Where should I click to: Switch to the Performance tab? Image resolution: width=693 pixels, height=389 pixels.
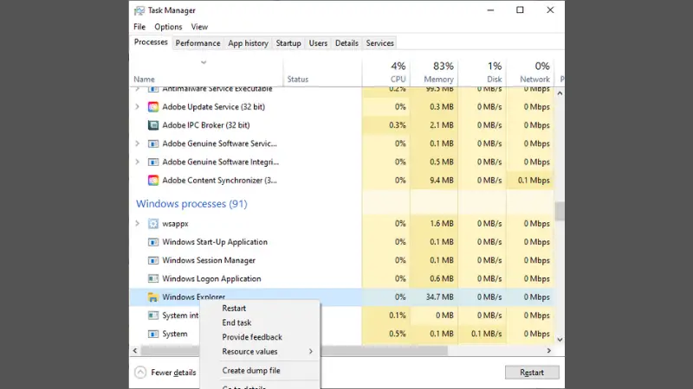198,43
